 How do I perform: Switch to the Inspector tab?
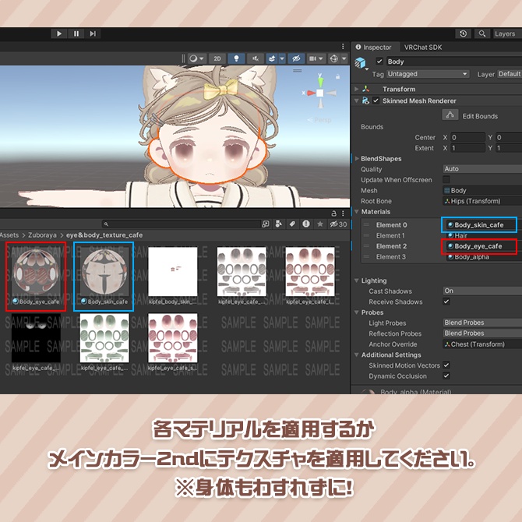click(373, 48)
